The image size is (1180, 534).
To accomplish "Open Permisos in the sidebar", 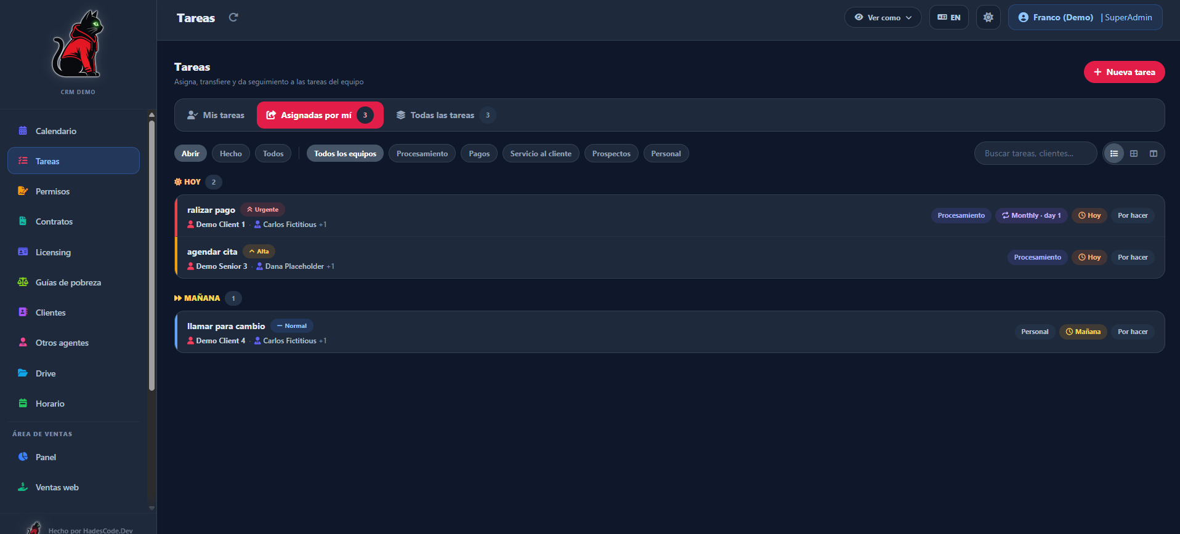I will [x=73, y=191].
